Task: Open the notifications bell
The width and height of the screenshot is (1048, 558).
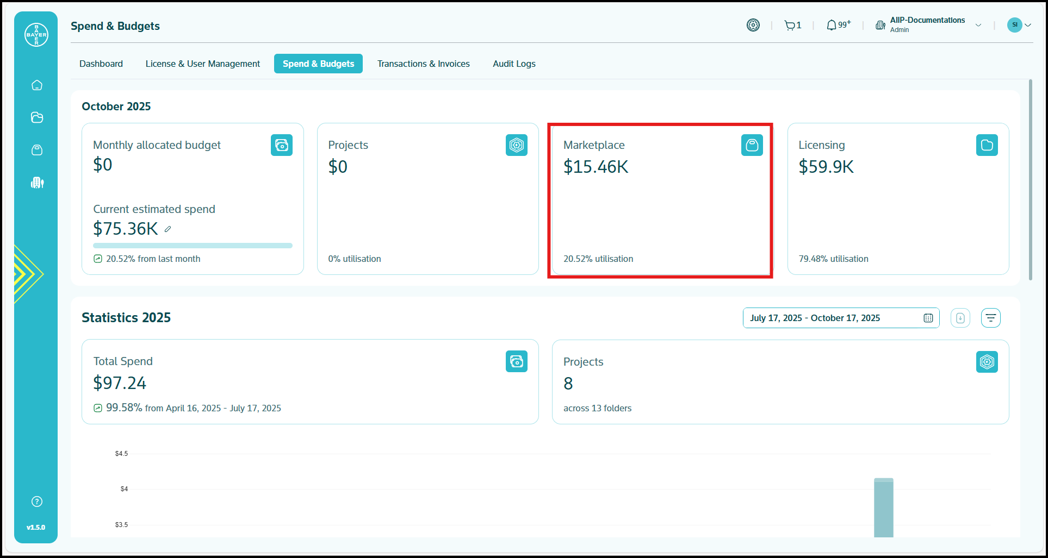Action: tap(832, 25)
